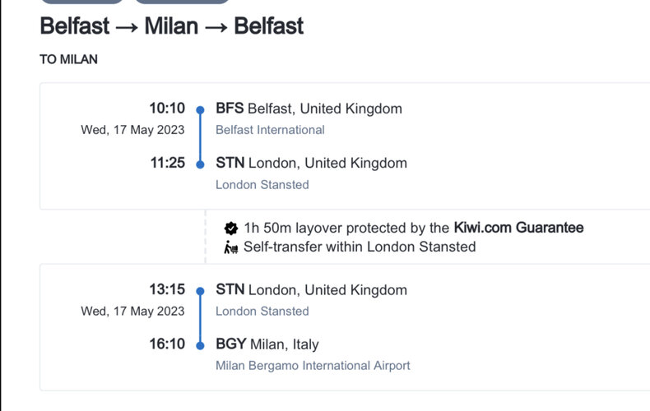650x411 pixels.
Task: Click the Stansted departure timeline dot at 13:15
Action: 200,291
